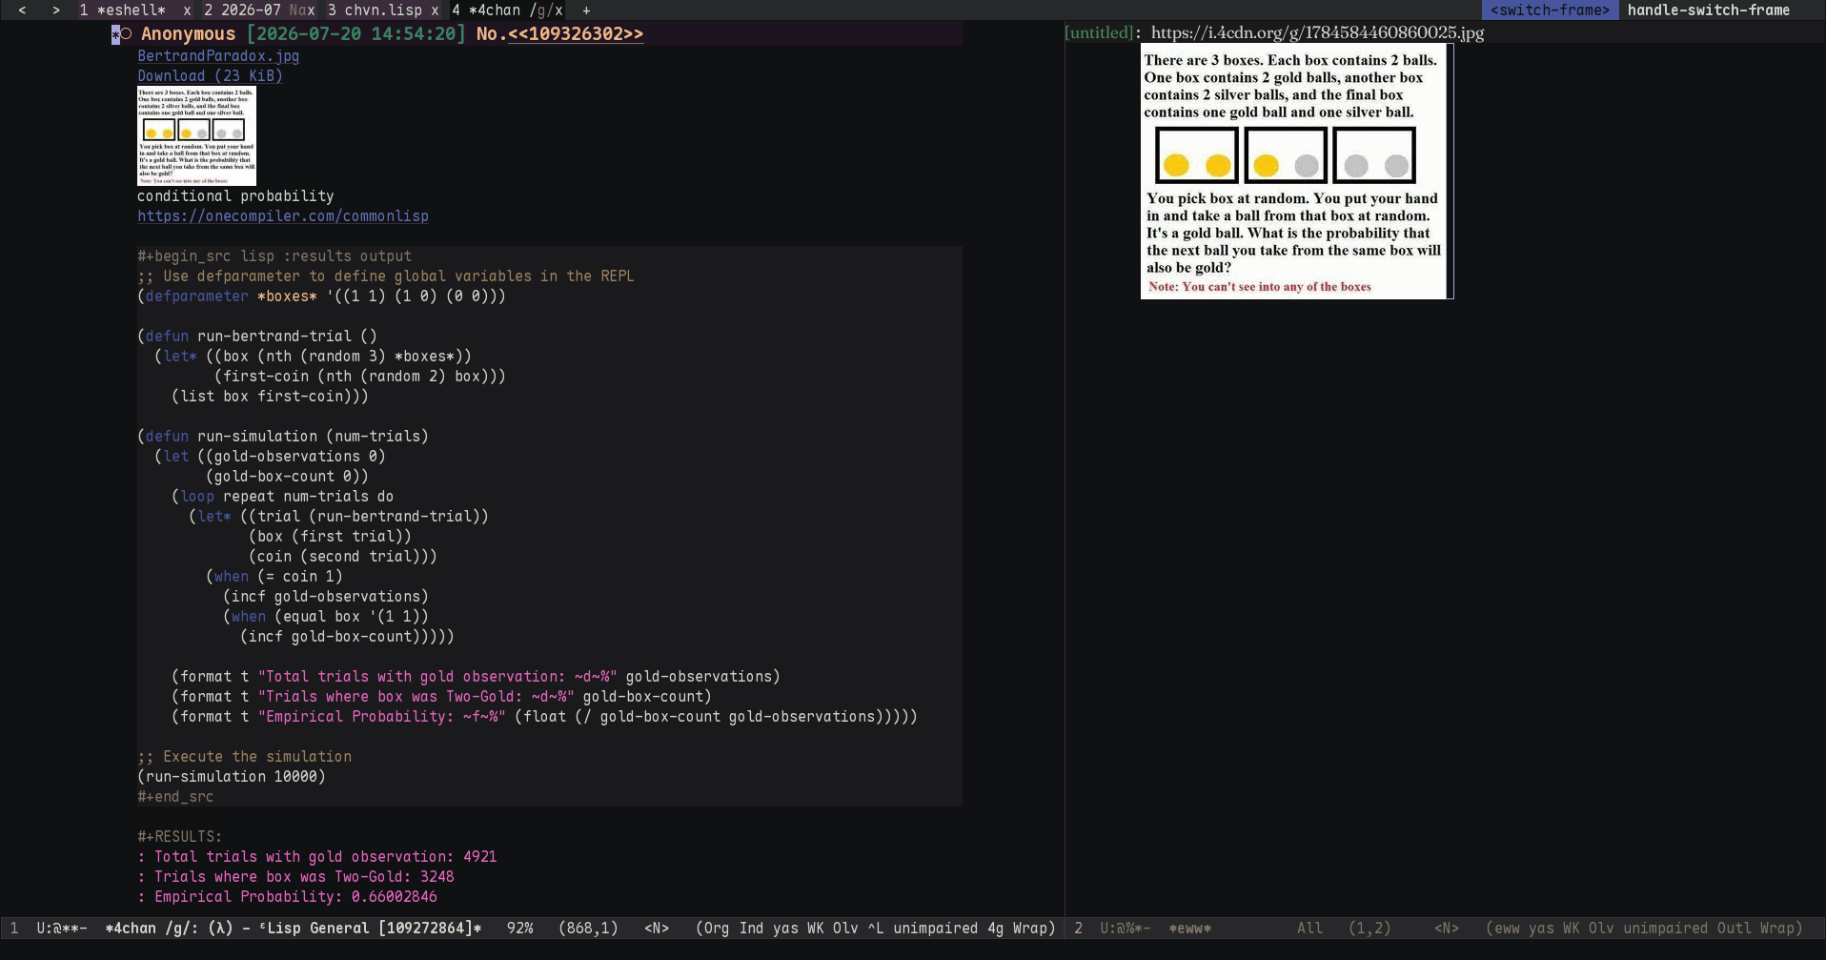
Task: Click the eww page URL i.4cdn.org header
Action: pos(1317,32)
